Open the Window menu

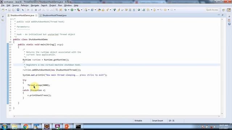[68, 5]
